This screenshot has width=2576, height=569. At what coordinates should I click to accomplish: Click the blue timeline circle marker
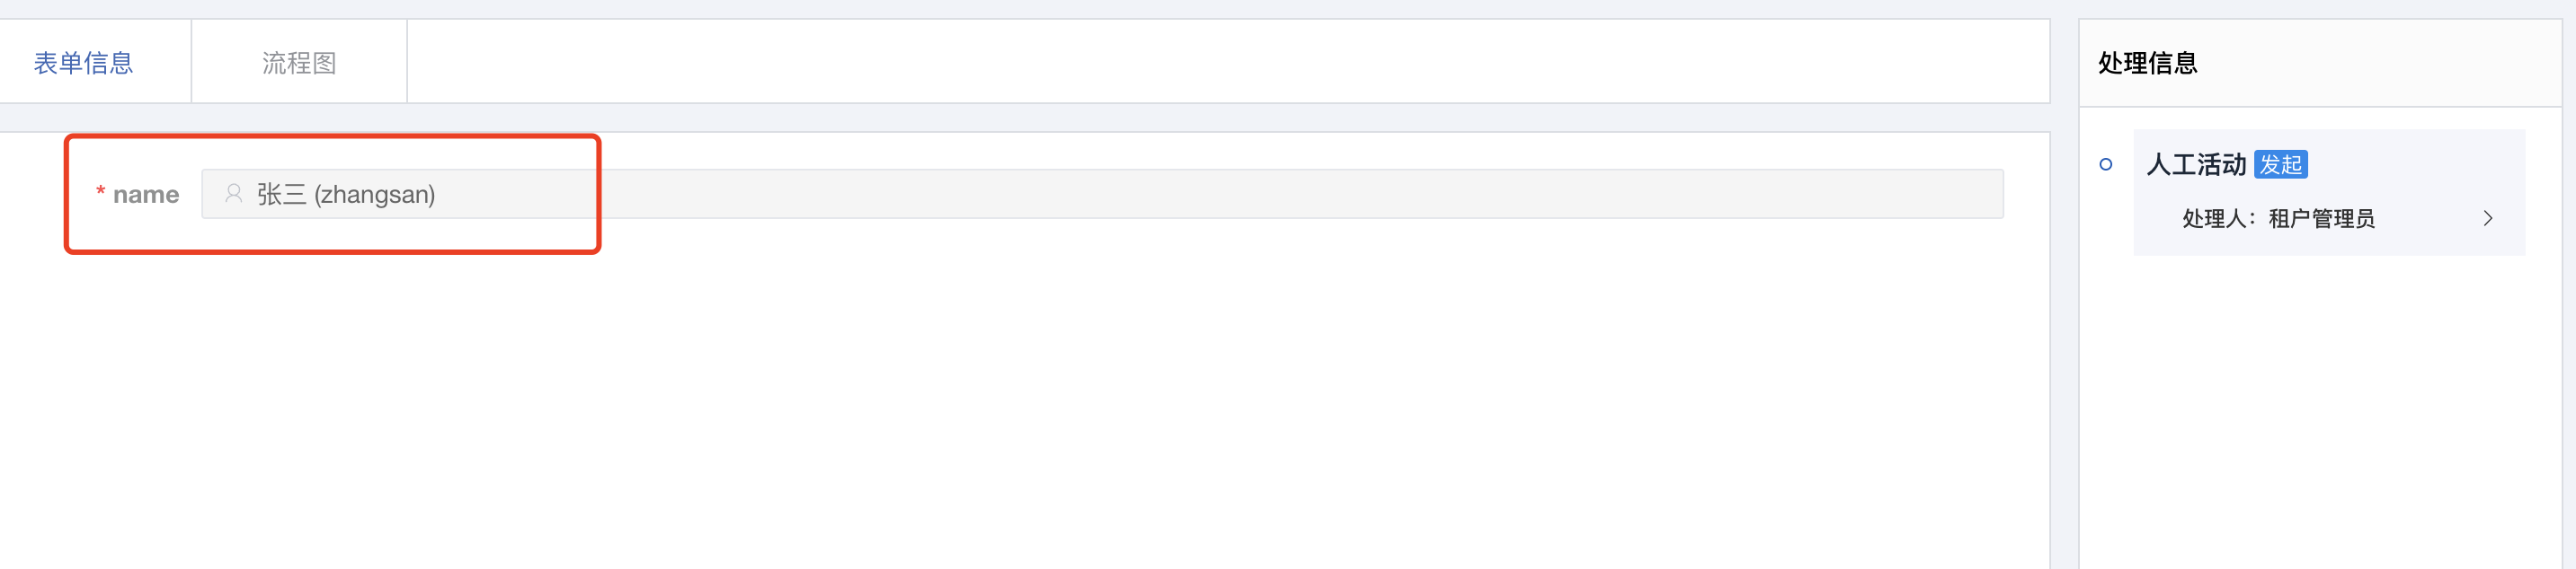pos(2105,165)
